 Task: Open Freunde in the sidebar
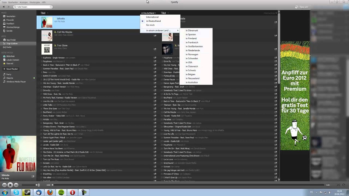click(x=10, y=20)
